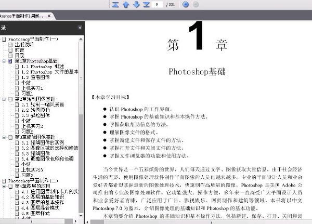Go back to previous view button

(x=186, y=4)
